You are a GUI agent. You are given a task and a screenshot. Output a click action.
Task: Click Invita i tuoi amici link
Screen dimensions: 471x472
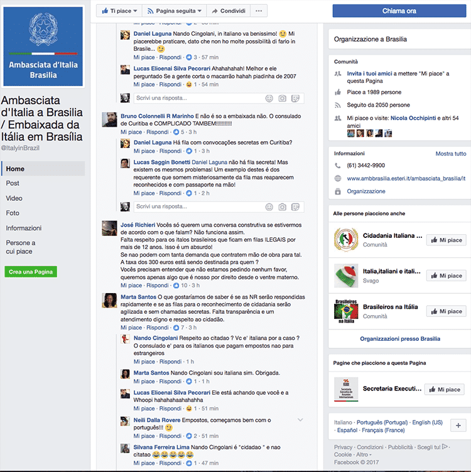369,73
